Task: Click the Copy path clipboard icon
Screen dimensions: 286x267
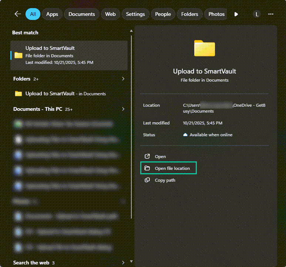Action: [147, 180]
